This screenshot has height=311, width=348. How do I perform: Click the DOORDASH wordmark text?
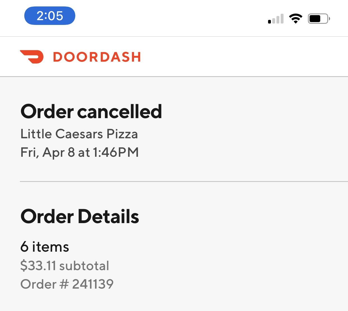pos(97,57)
